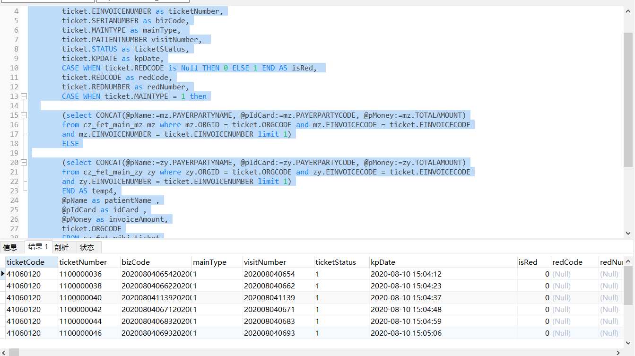Open the second combo box at the top
This screenshot has width=635, height=356.
[x=142, y=1]
